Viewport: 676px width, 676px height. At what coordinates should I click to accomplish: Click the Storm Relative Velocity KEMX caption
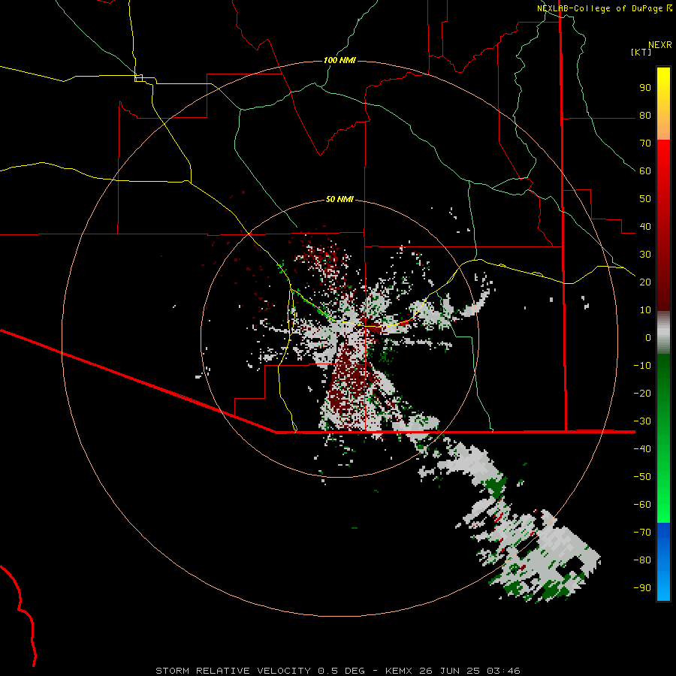click(338, 671)
